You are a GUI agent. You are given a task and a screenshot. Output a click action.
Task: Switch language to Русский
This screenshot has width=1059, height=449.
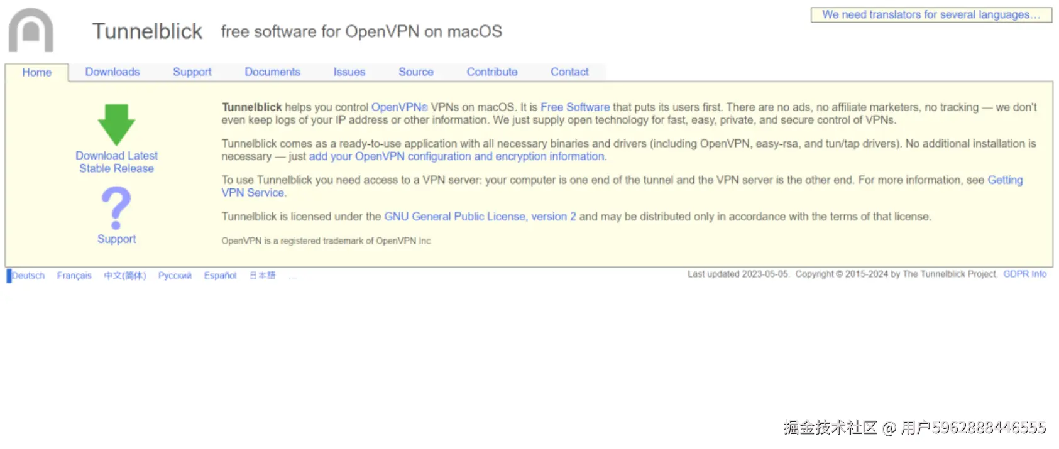(x=175, y=276)
